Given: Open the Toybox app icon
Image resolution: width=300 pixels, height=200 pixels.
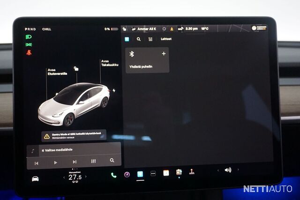Looking at the screenshot, I should pos(179,172).
